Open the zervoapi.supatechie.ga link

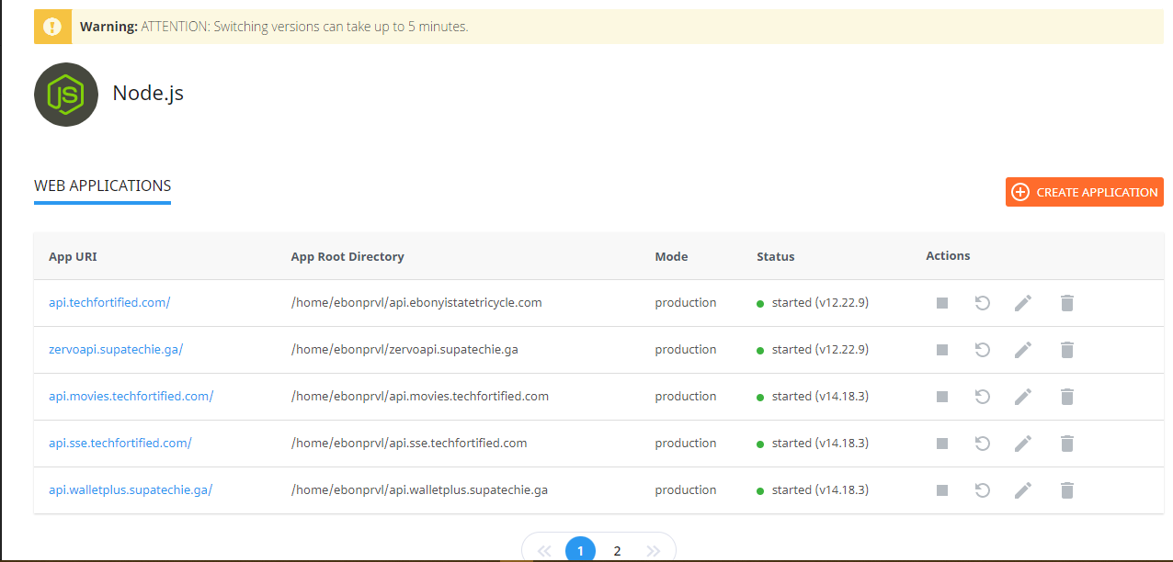click(x=116, y=349)
